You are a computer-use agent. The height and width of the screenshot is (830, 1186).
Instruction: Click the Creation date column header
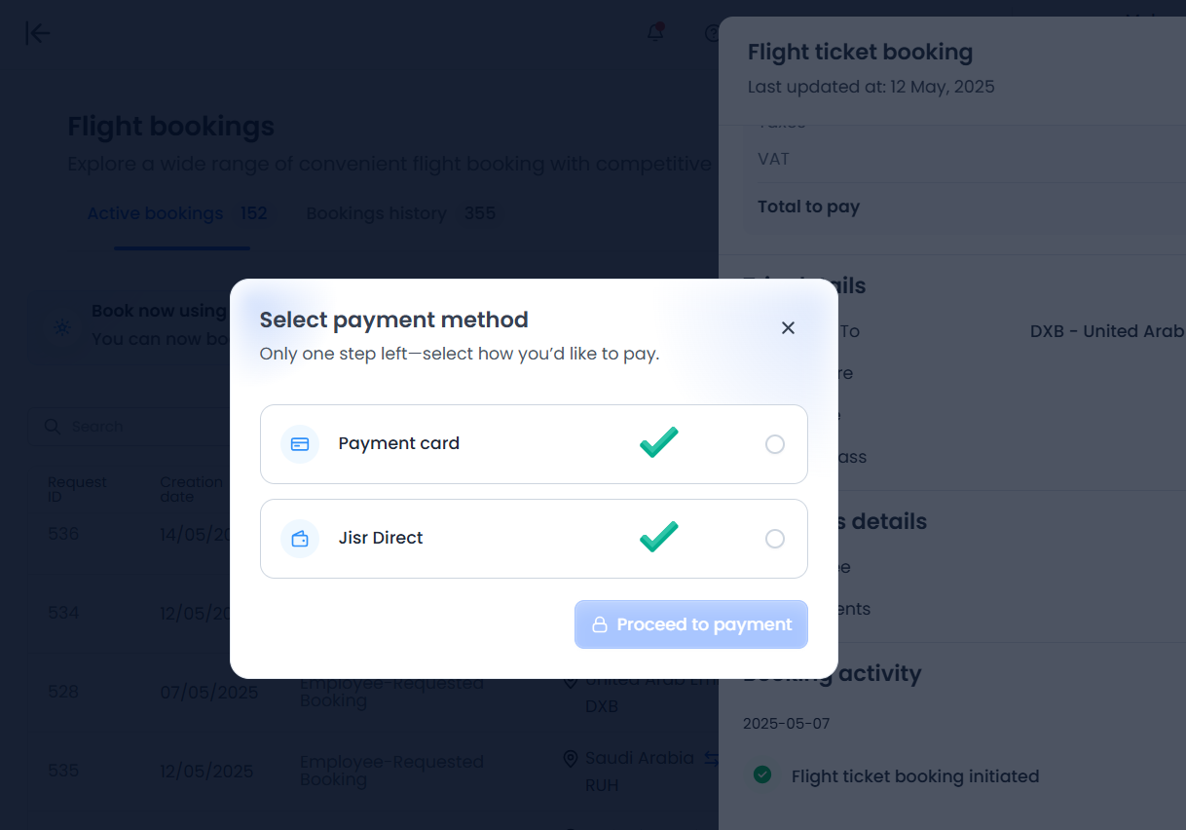pyautogui.click(x=191, y=489)
